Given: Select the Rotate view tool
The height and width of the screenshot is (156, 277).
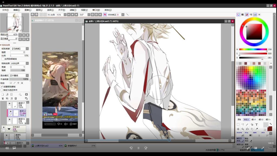Looking at the screenshot, I should [x=247, y=129].
